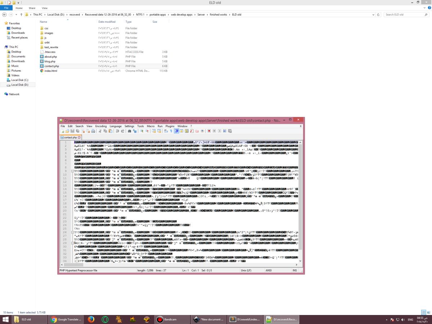Click Explorer Back navigation arrow
The width and height of the screenshot is (432, 324).
pos(5,15)
